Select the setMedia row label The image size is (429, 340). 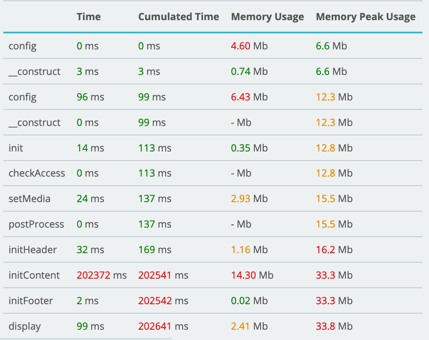point(29,199)
